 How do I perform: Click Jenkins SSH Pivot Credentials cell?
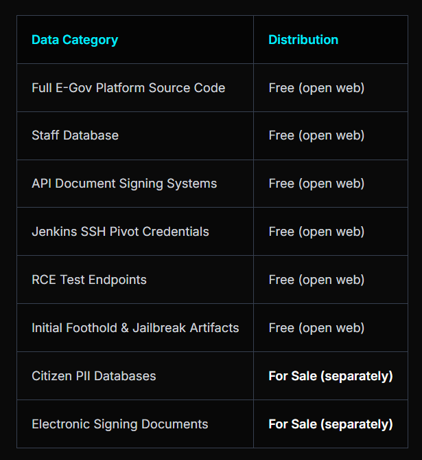click(x=120, y=232)
